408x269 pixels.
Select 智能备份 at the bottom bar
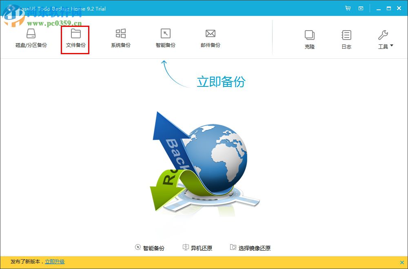[150, 247]
